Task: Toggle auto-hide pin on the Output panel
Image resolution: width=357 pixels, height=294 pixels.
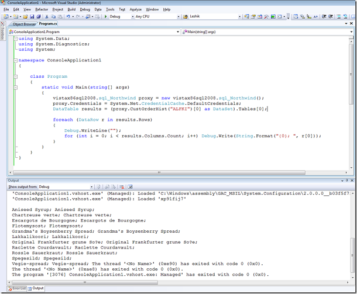Action: (347, 181)
